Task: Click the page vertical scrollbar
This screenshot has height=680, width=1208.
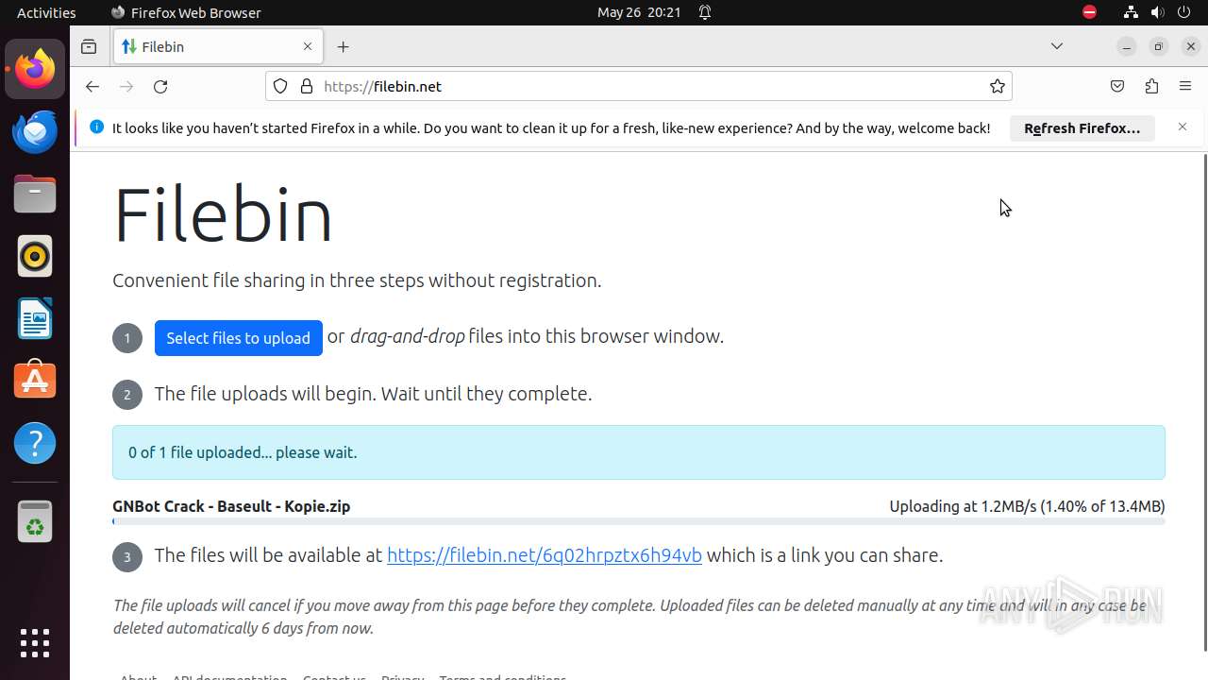Action: pos(1204,401)
